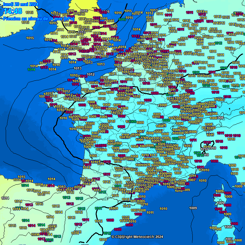Image resolution: width=245 pixels, height=245 pixels.
Task: Click the 1011 label over the sea north of Corsica
Action: coord(219,157)
